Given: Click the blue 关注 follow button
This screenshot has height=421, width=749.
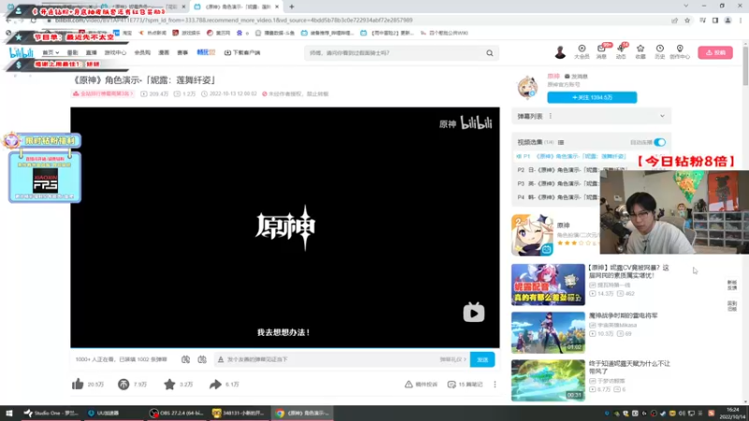Looking at the screenshot, I should 592,97.
